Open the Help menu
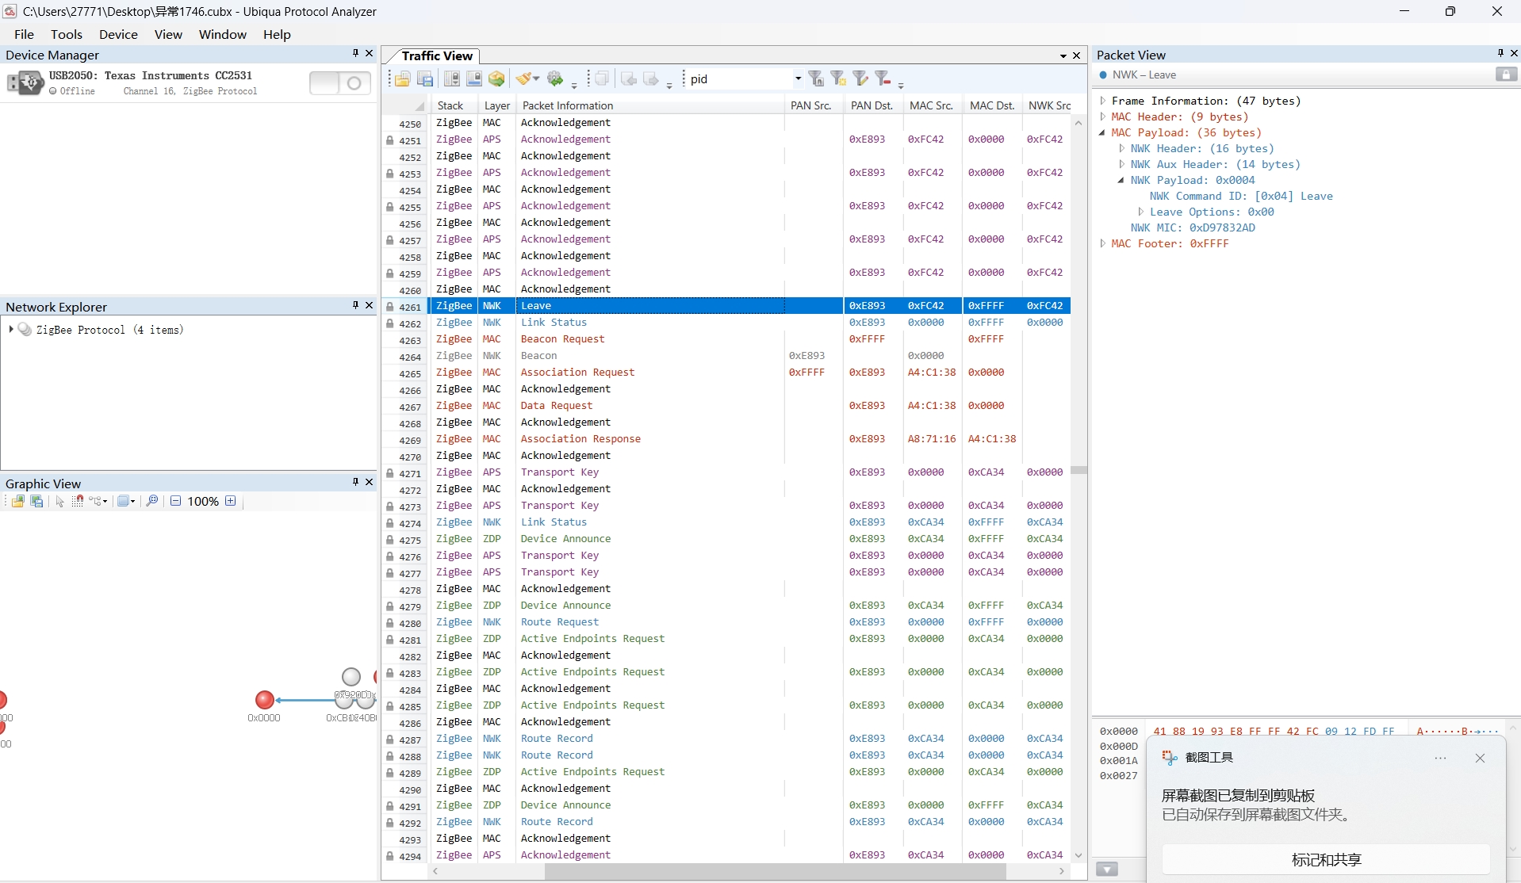 (x=277, y=34)
